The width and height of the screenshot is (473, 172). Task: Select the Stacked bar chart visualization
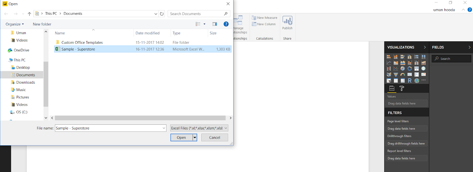tap(389, 57)
